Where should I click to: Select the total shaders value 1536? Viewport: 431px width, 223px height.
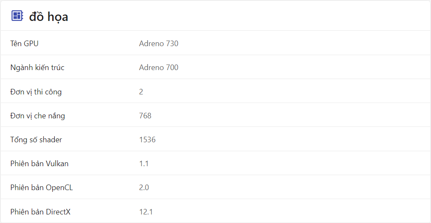(x=147, y=139)
